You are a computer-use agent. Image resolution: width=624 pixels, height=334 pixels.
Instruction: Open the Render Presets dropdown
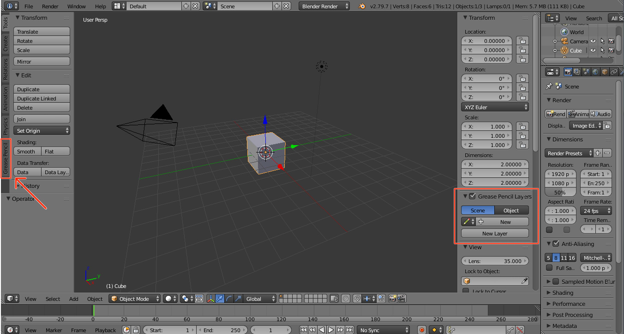(569, 153)
